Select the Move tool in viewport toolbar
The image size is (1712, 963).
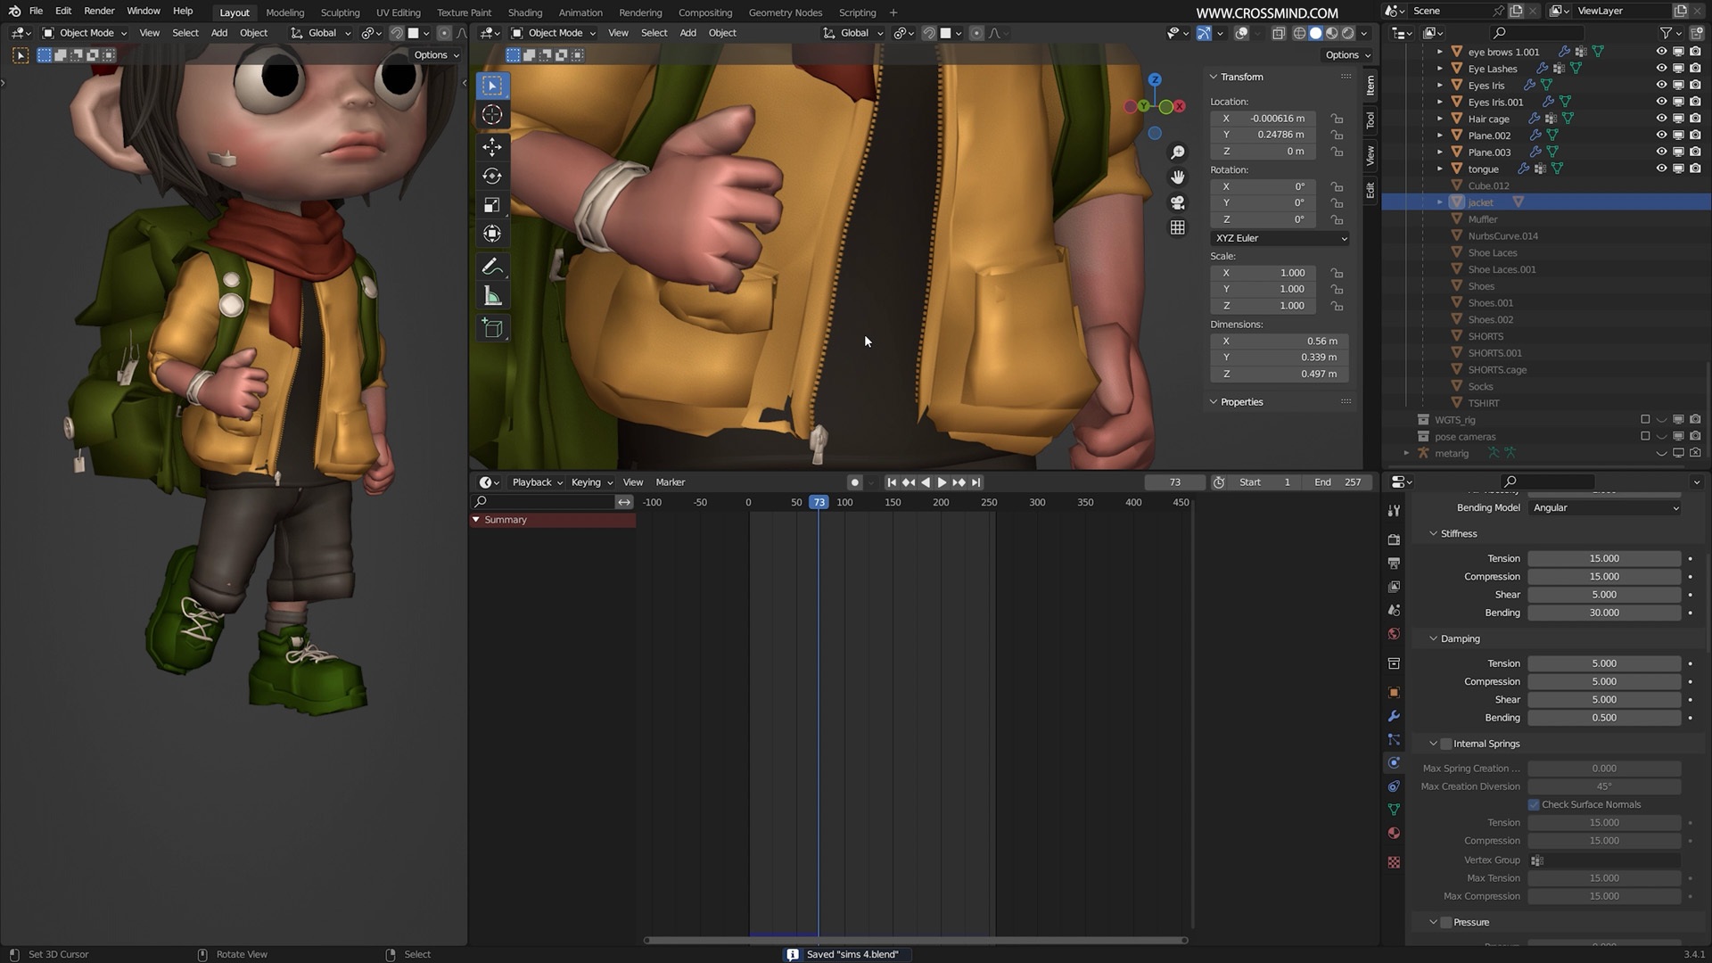point(492,146)
